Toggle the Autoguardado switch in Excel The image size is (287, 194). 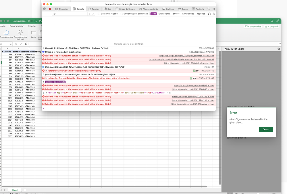coord(30,21)
